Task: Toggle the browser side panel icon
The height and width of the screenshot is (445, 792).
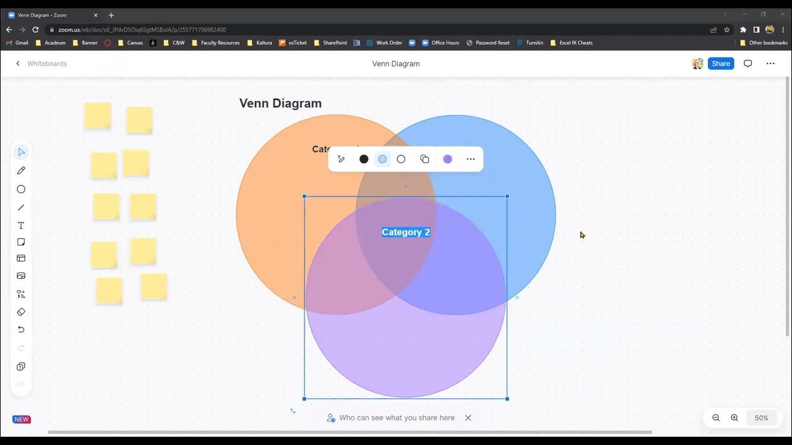Action: (756, 30)
